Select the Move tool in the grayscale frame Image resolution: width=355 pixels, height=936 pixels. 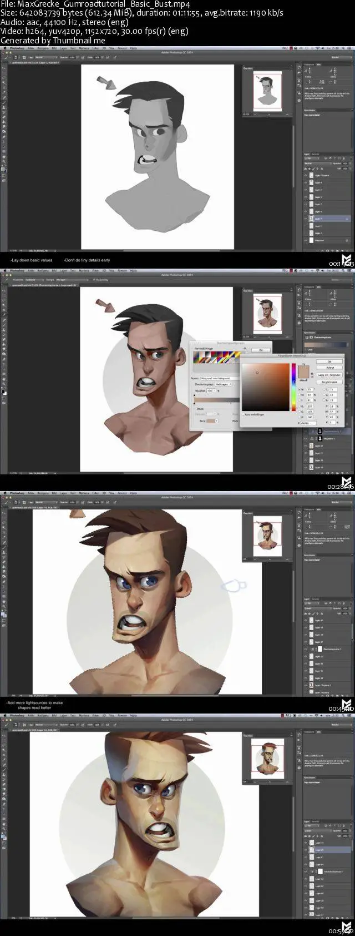tap(4, 68)
